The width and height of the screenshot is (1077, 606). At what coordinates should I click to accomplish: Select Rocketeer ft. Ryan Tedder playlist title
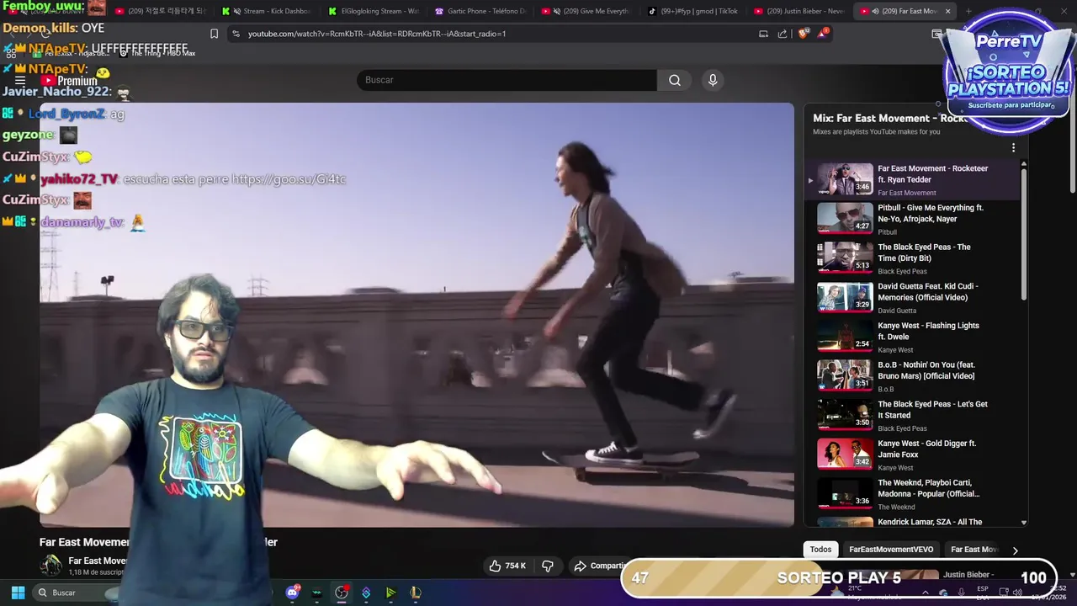(x=932, y=173)
